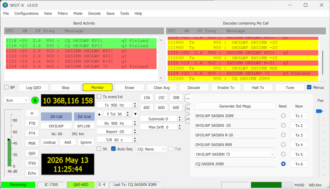330x189 pixels.
Task: Enable Tx even/1st checkbox
Action: 99,97
